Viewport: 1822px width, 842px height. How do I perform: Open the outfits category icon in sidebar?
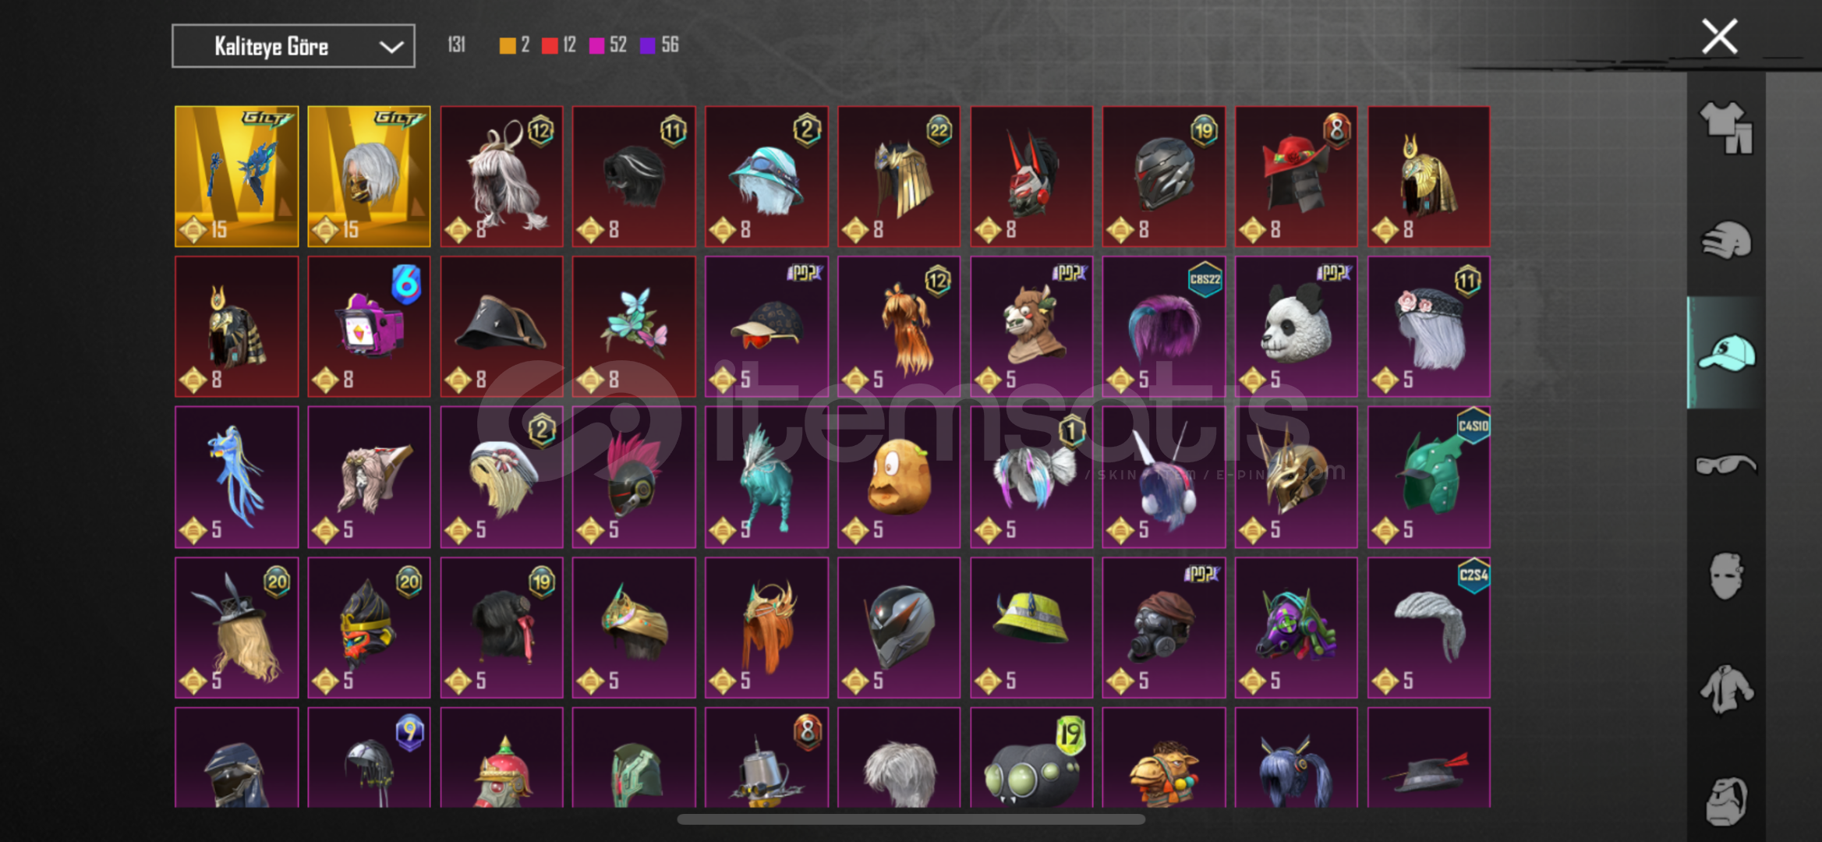(1726, 127)
